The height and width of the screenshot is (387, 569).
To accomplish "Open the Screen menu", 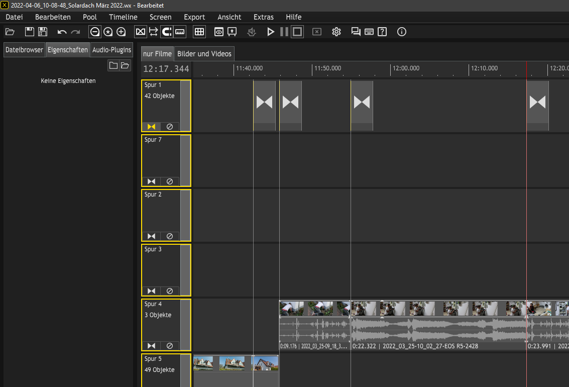I will (160, 17).
